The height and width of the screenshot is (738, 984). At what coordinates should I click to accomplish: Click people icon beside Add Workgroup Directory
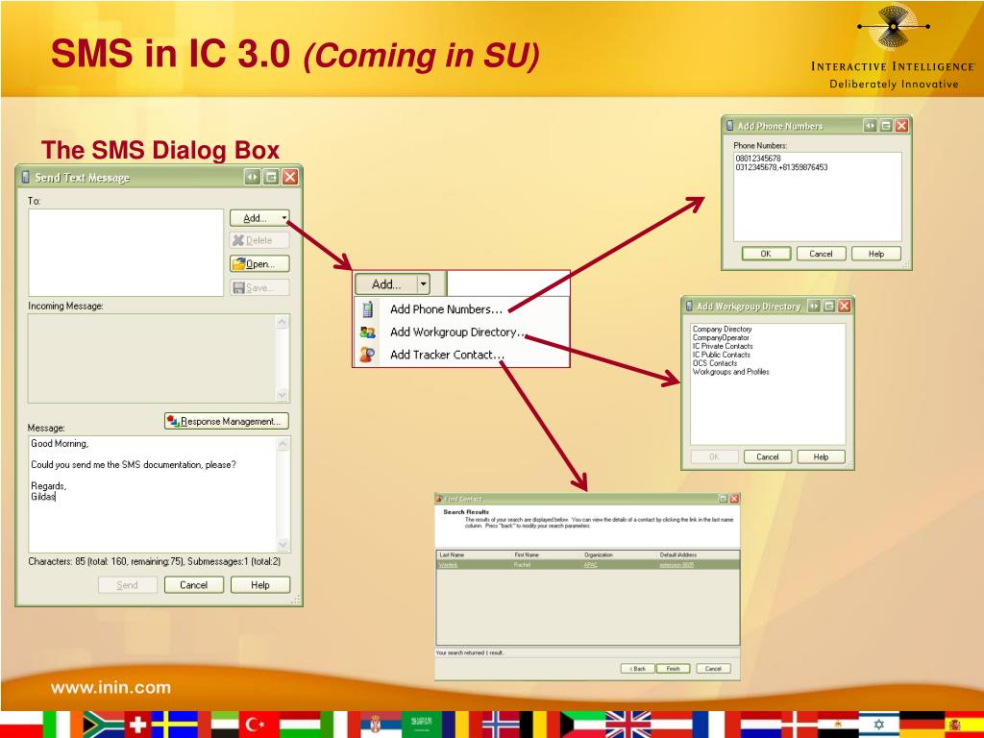point(368,332)
